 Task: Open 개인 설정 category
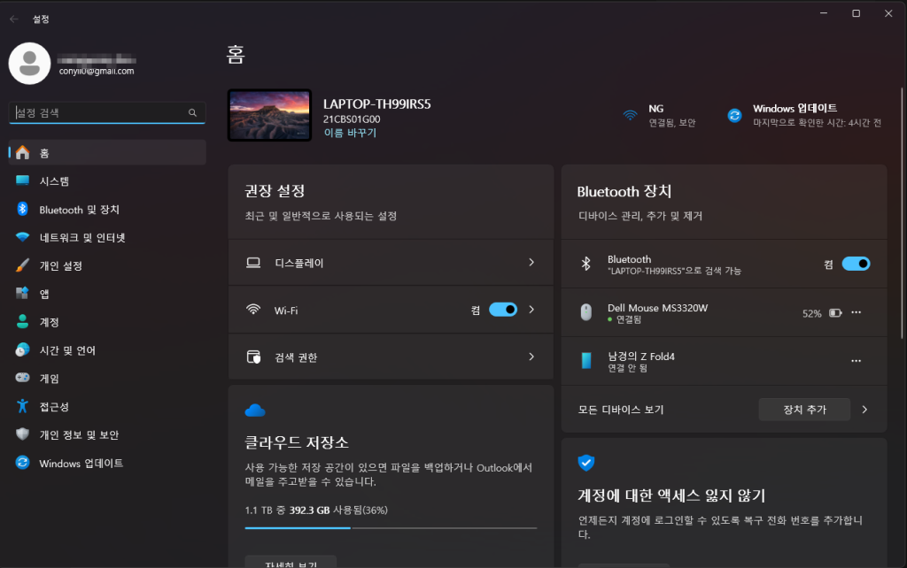click(107, 265)
